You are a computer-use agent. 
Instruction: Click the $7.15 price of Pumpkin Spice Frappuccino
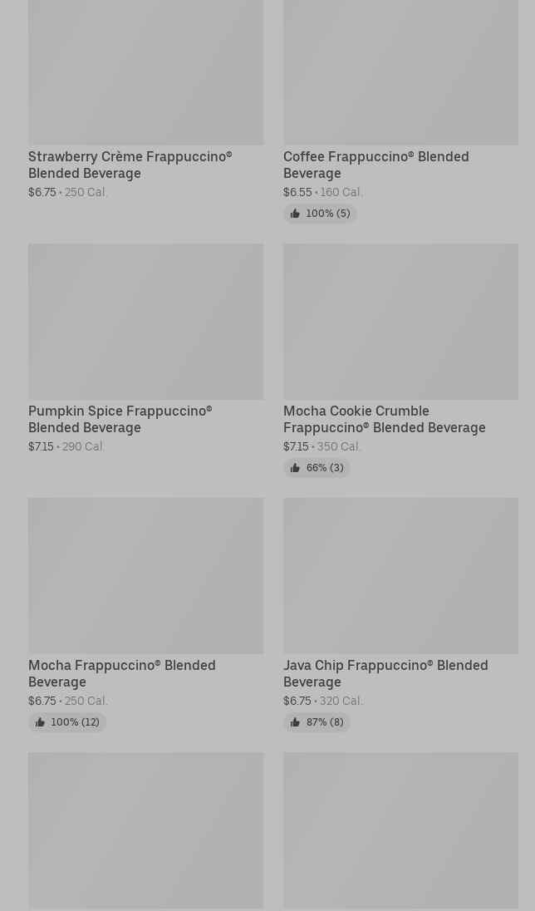(x=41, y=446)
